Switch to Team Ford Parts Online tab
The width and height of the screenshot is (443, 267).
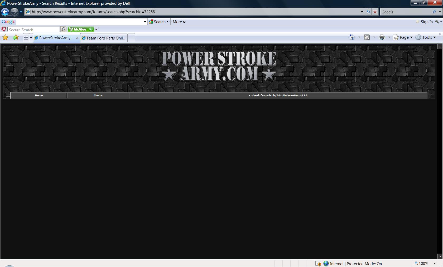click(x=104, y=38)
